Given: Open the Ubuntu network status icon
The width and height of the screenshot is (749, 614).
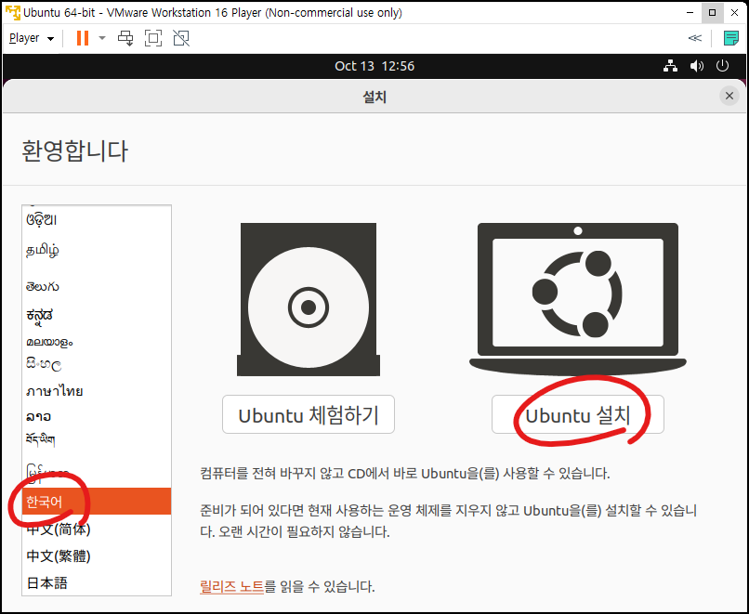Looking at the screenshot, I should coord(670,66).
